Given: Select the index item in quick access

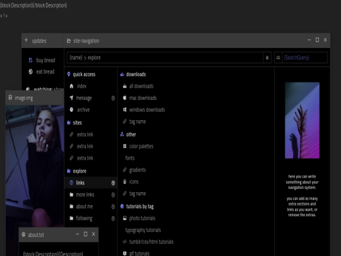Looking at the screenshot, I should click(x=81, y=86).
